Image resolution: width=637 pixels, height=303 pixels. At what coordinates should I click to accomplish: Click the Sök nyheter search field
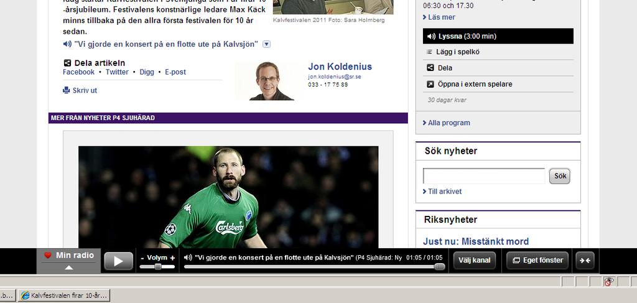tap(484, 176)
